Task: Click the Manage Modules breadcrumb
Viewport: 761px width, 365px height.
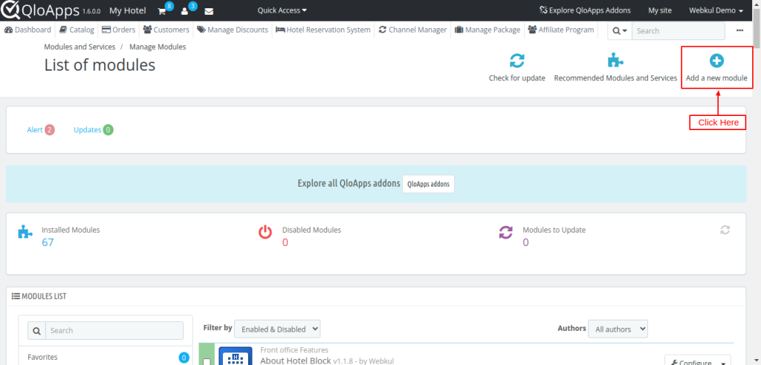Action: point(158,47)
